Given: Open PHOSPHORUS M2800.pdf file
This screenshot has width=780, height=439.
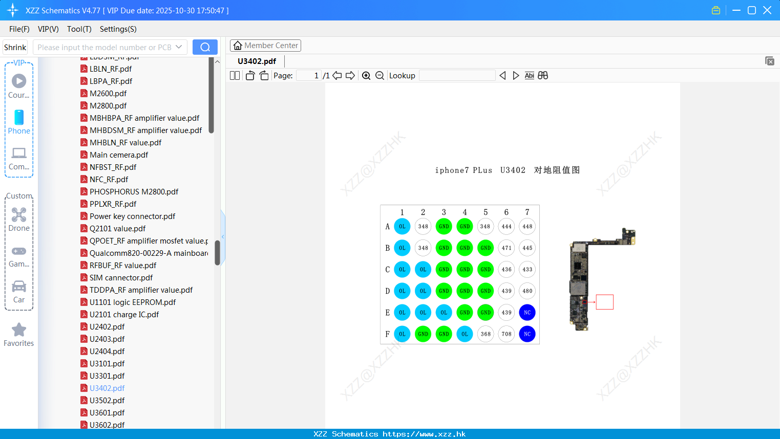Looking at the screenshot, I should point(130,191).
